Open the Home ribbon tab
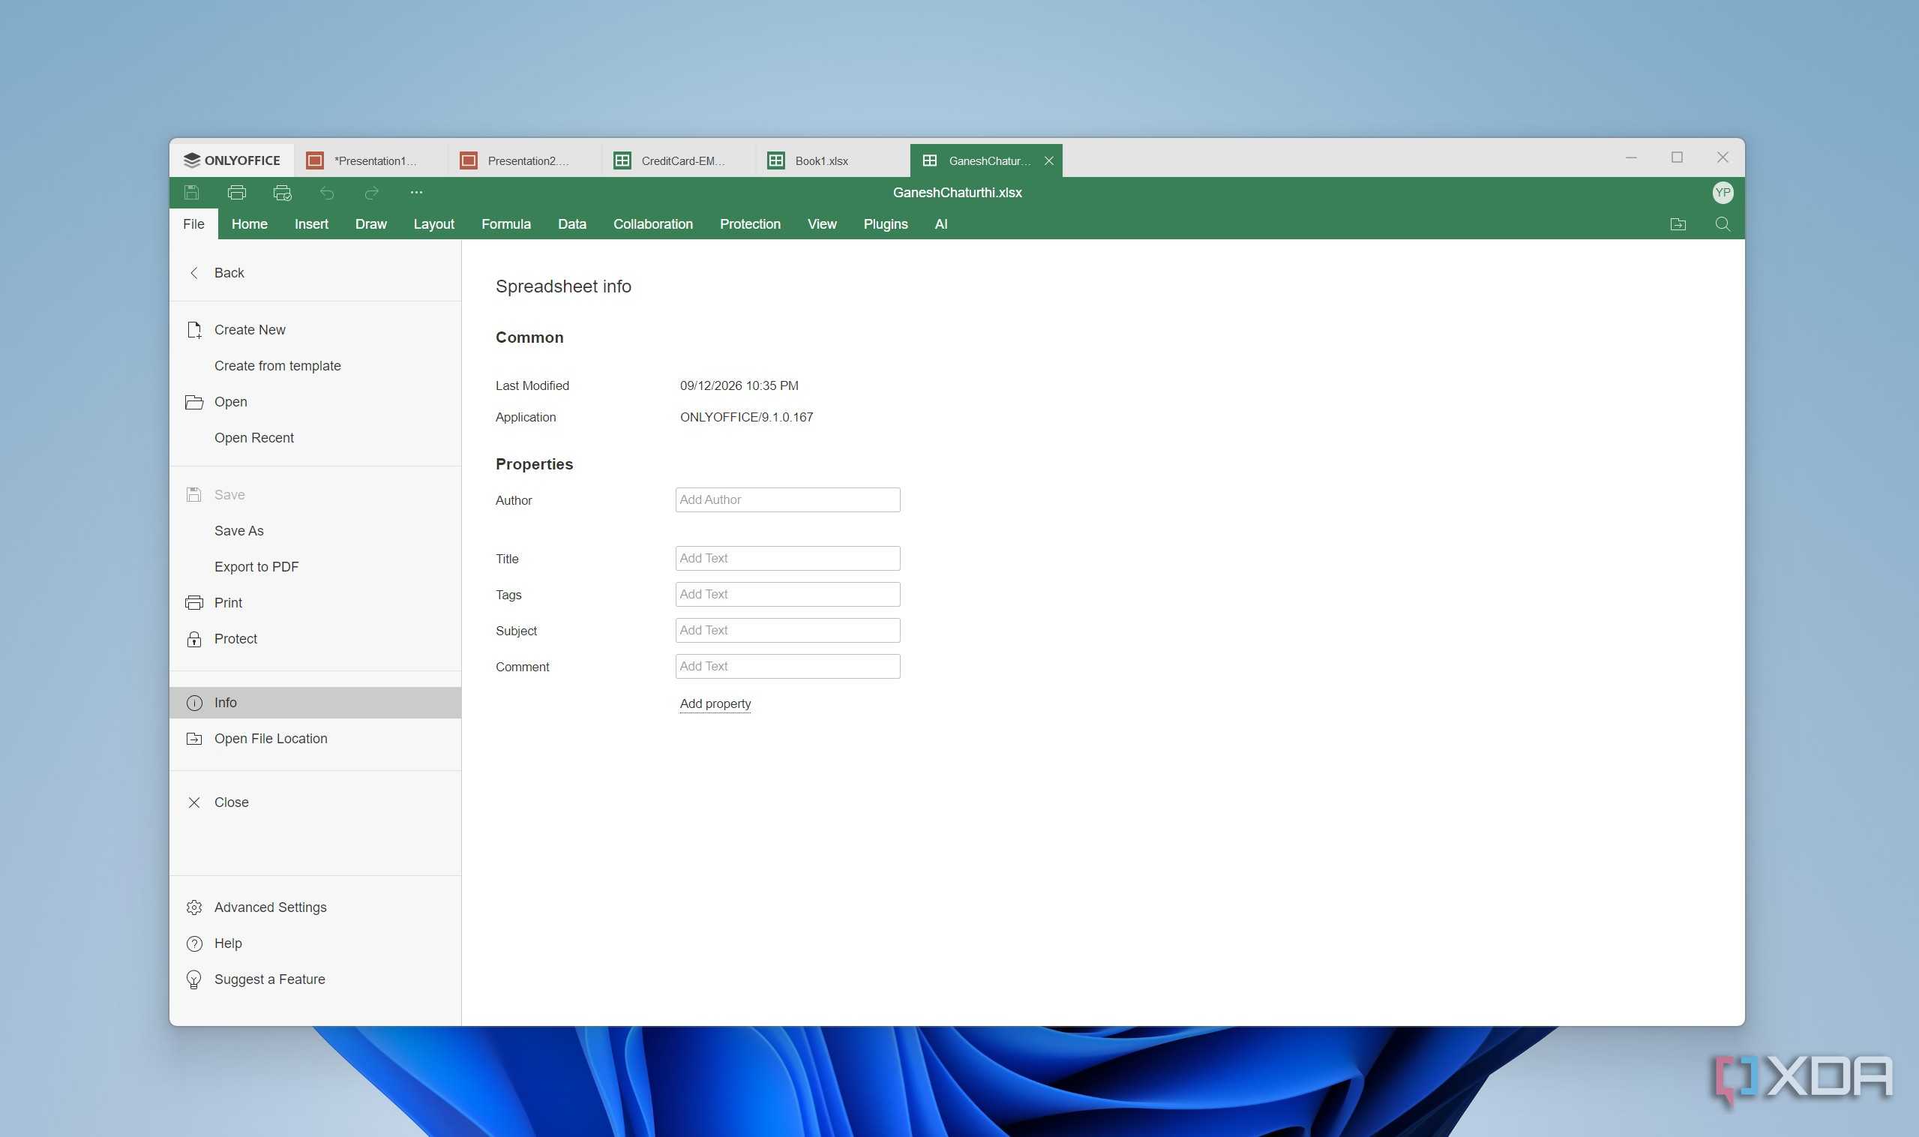The width and height of the screenshot is (1919, 1137). pos(250,224)
